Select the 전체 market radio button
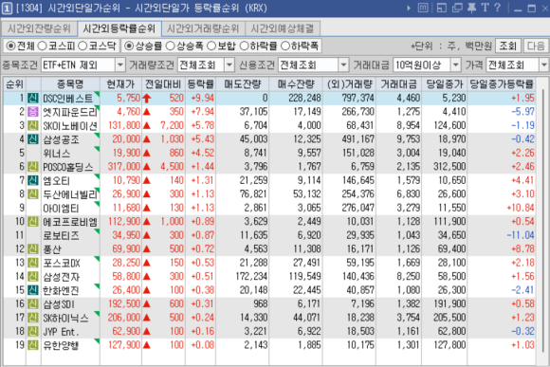Screen dimensions: 550x367 pyautogui.click(x=10, y=46)
